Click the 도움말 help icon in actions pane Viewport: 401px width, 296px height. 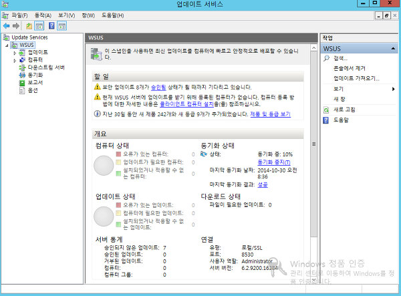[x=326, y=120]
